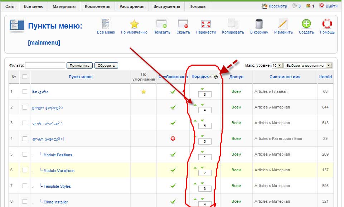Screen dimensions: 344x207
Task: Tick the select-all checkbox in header
Action: pyautogui.click(x=25, y=76)
